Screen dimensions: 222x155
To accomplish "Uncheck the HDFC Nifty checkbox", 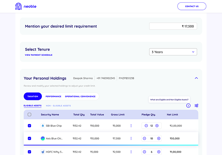I will [x=29, y=152].
